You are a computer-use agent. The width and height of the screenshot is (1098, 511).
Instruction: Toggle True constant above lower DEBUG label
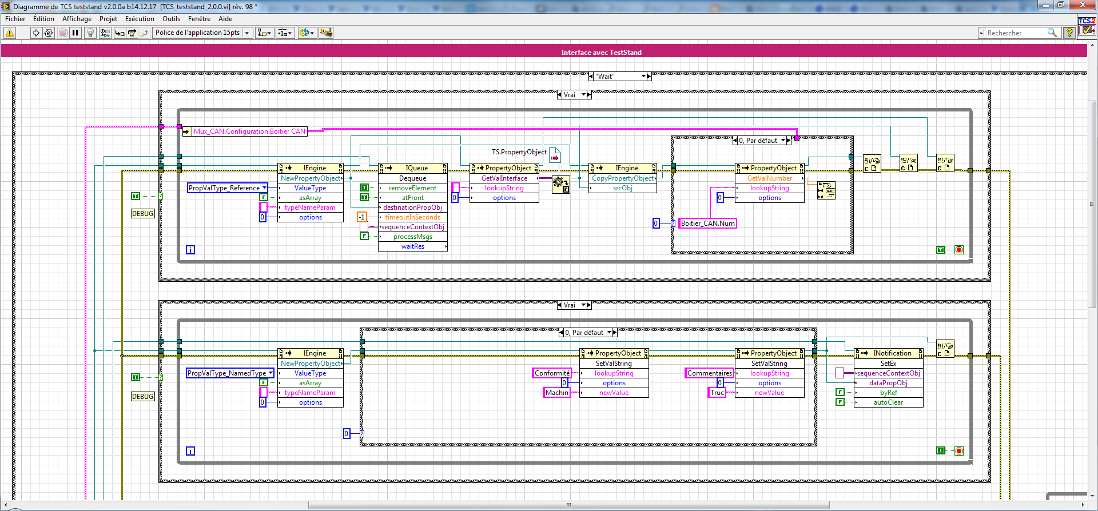136,377
